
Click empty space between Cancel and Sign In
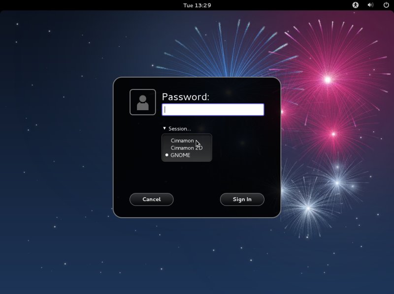(x=197, y=199)
